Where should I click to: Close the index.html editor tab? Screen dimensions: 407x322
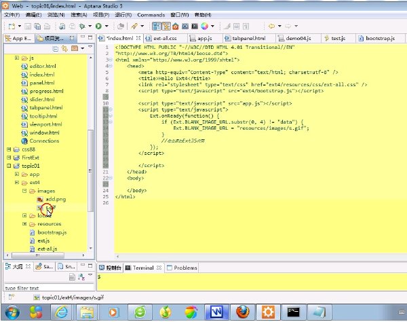click(x=138, y=38)
